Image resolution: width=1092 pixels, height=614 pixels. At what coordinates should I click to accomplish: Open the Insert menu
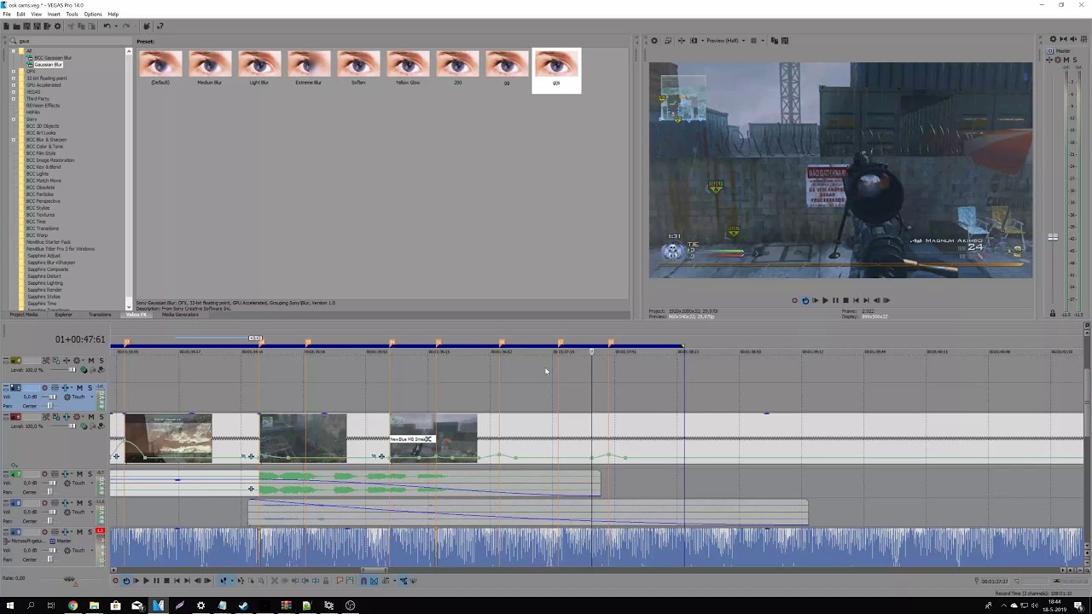54,14
